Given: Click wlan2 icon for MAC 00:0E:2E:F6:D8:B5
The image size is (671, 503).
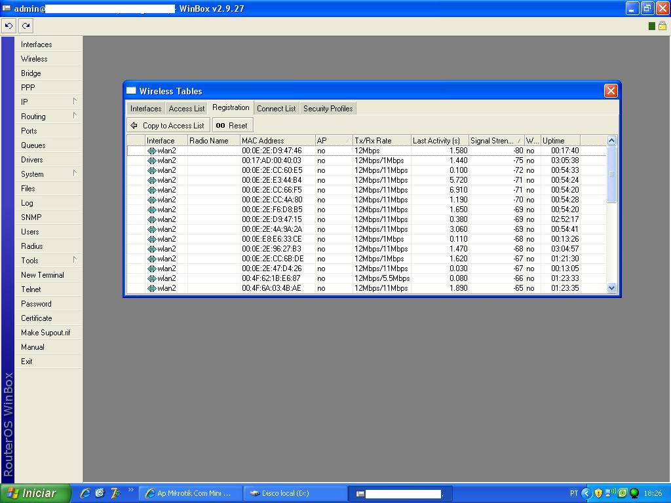Looking at the screenshot, I should point(151,210).
